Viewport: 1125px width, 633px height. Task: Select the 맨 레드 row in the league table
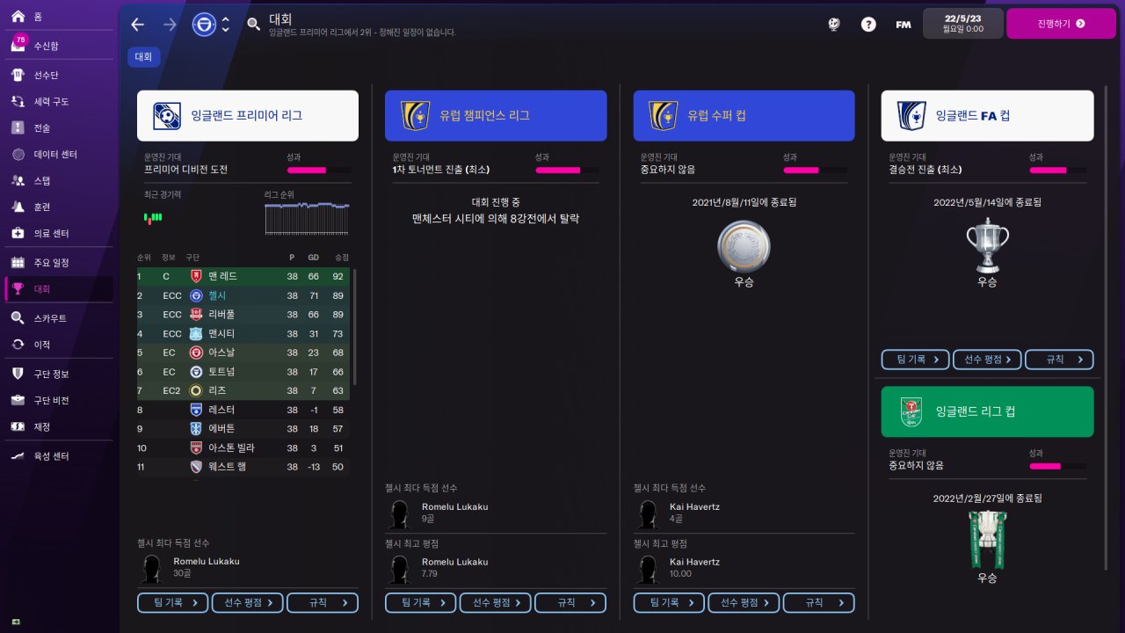pyautogui.click(x=243, y=276)
